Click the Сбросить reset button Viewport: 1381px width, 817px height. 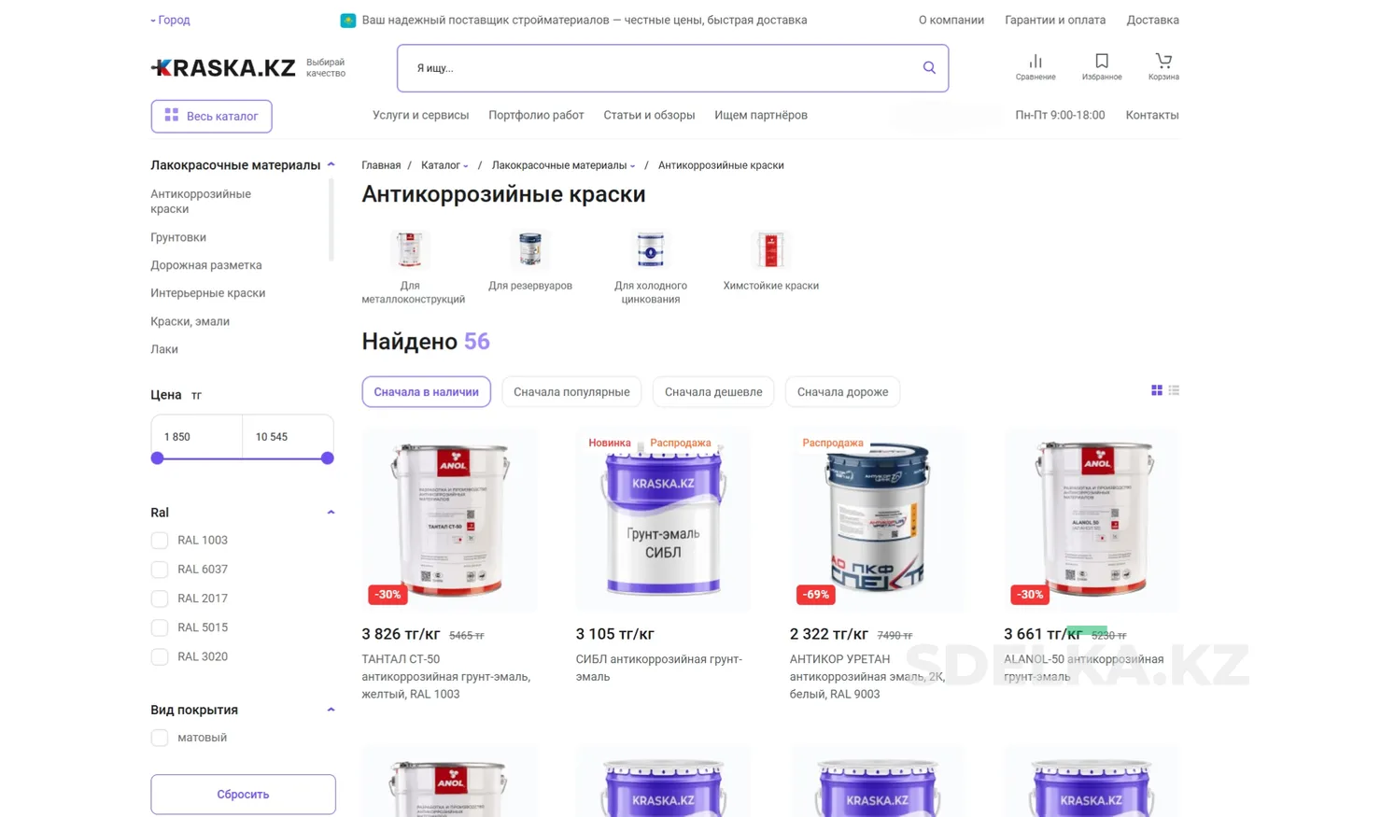pos(243,795)
